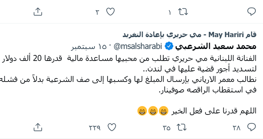The height and width of the screenshot is (139, 263).
Task: Retweet the tweet with 35 retweets
Action: click(182, 127)
